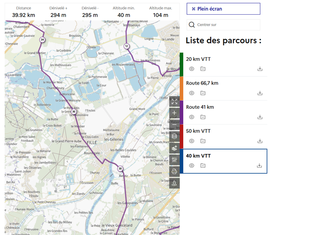Screen dimensions: 309x235
Task: Zoom out on the map
Action: tap(174, 125)
